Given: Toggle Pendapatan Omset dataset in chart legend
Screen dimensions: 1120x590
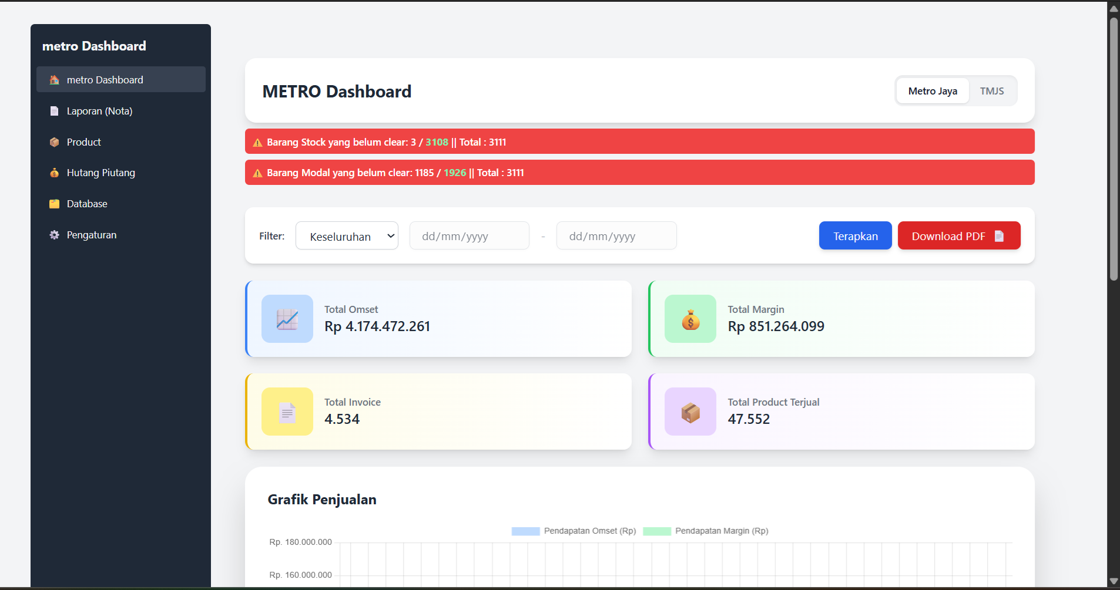Looking at the screenshot, I should (x=589, y=531).
